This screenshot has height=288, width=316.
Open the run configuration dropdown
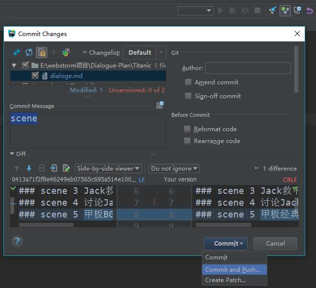pyautogui.click(x=195, y=10)
